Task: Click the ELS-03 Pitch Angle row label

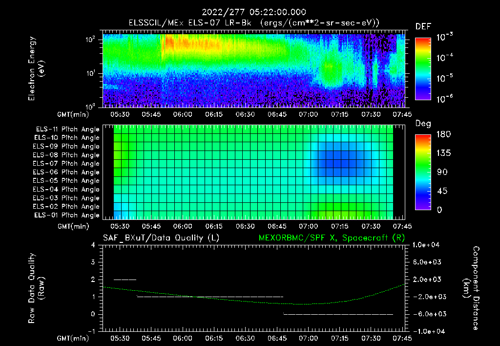Action: pyautogui.click(x=66, y=198)
